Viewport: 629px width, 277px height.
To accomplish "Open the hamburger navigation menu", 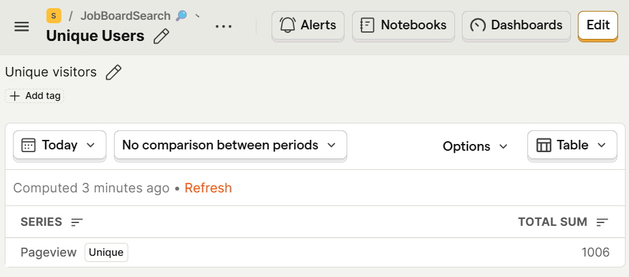I will (x=22, y=27).
